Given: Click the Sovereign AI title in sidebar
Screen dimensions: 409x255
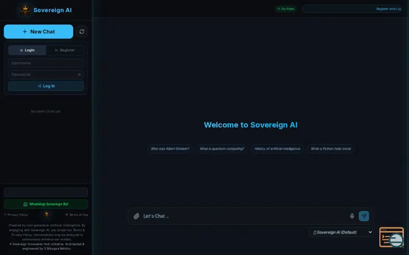Looking at the screenshot, I should coord(53,10).
